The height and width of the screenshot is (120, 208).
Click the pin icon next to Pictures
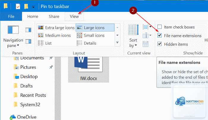pyautogui.click(x=51, y=67)
